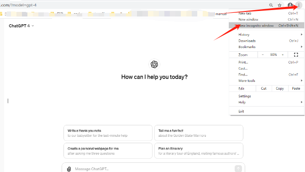Screen dimensions: 305x172
Task: Click the 90% zoom level value
Action: click(x=273, y=55)
